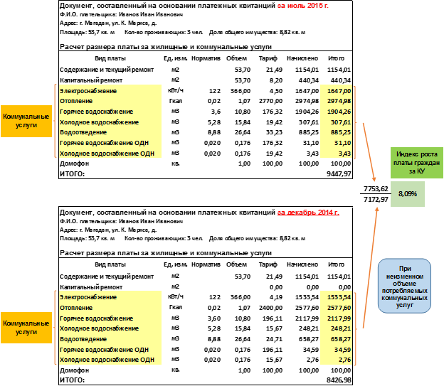This screenshot has height=386, width=444.
Task: Click the "кВт/ч" unit in July 2015 table
Action: 176,90
